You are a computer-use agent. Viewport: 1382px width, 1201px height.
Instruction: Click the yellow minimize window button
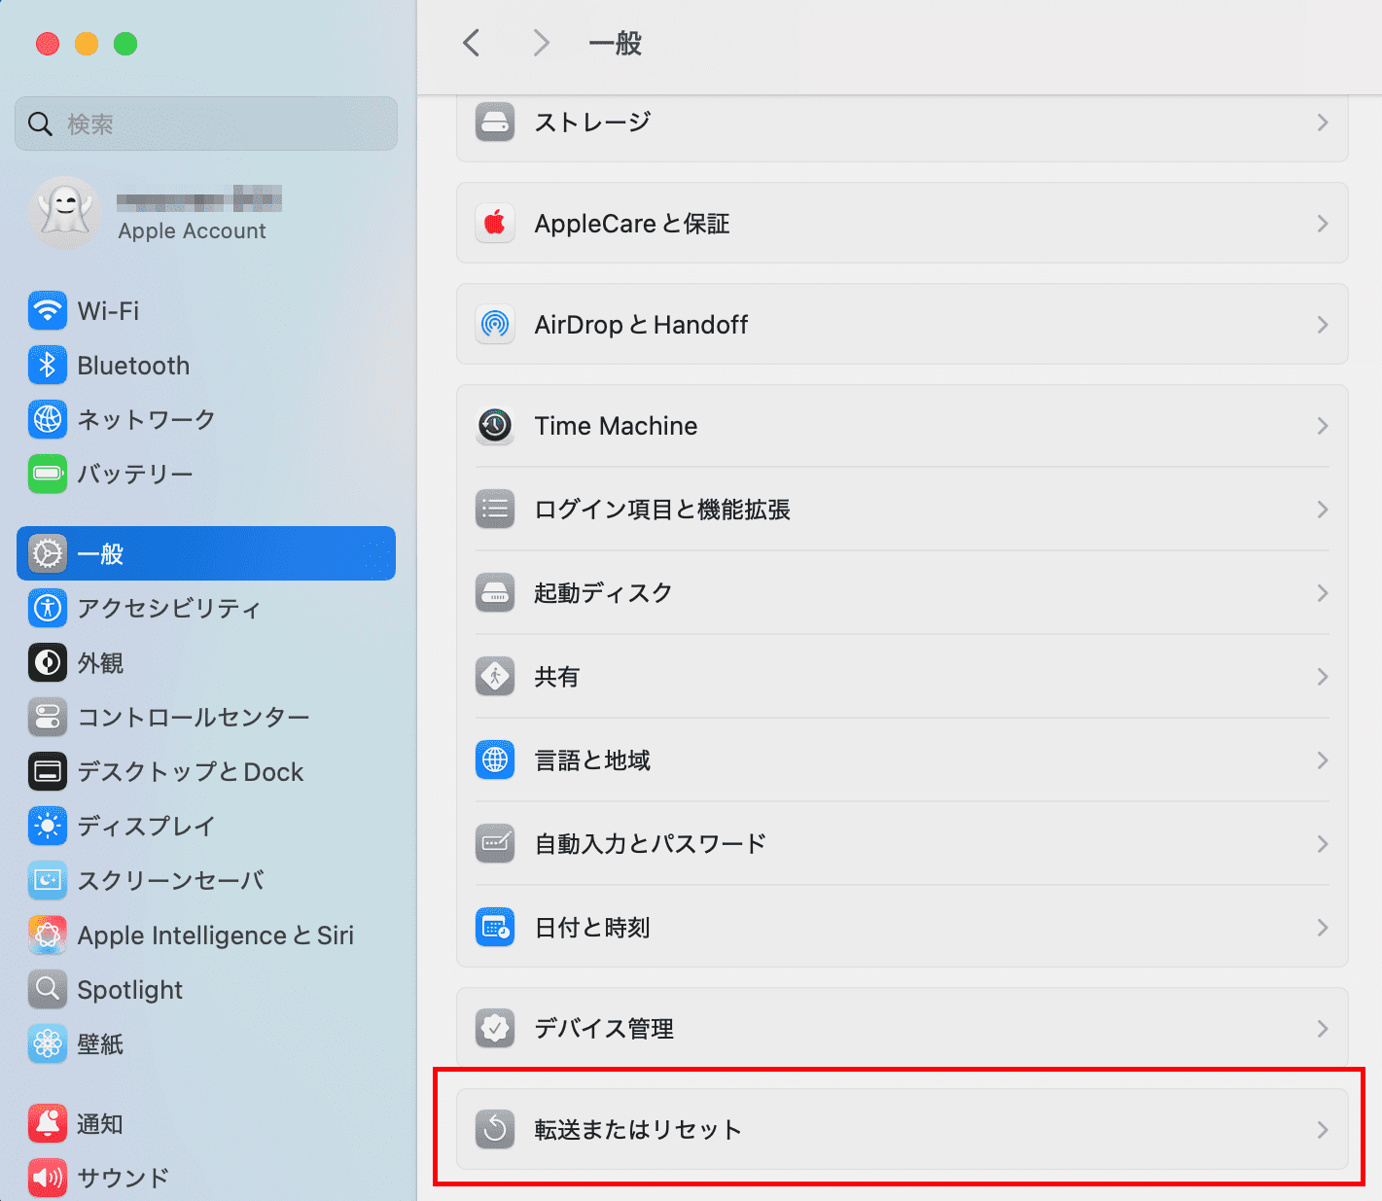87,44
